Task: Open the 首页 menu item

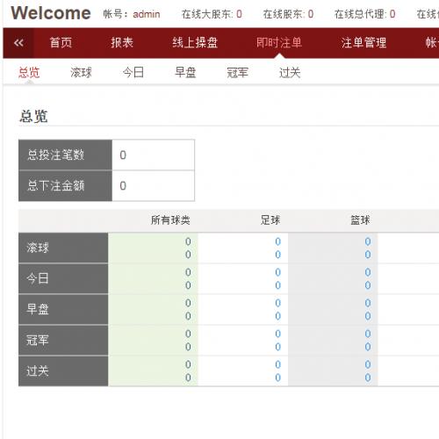Action: [x=61, y=43]
